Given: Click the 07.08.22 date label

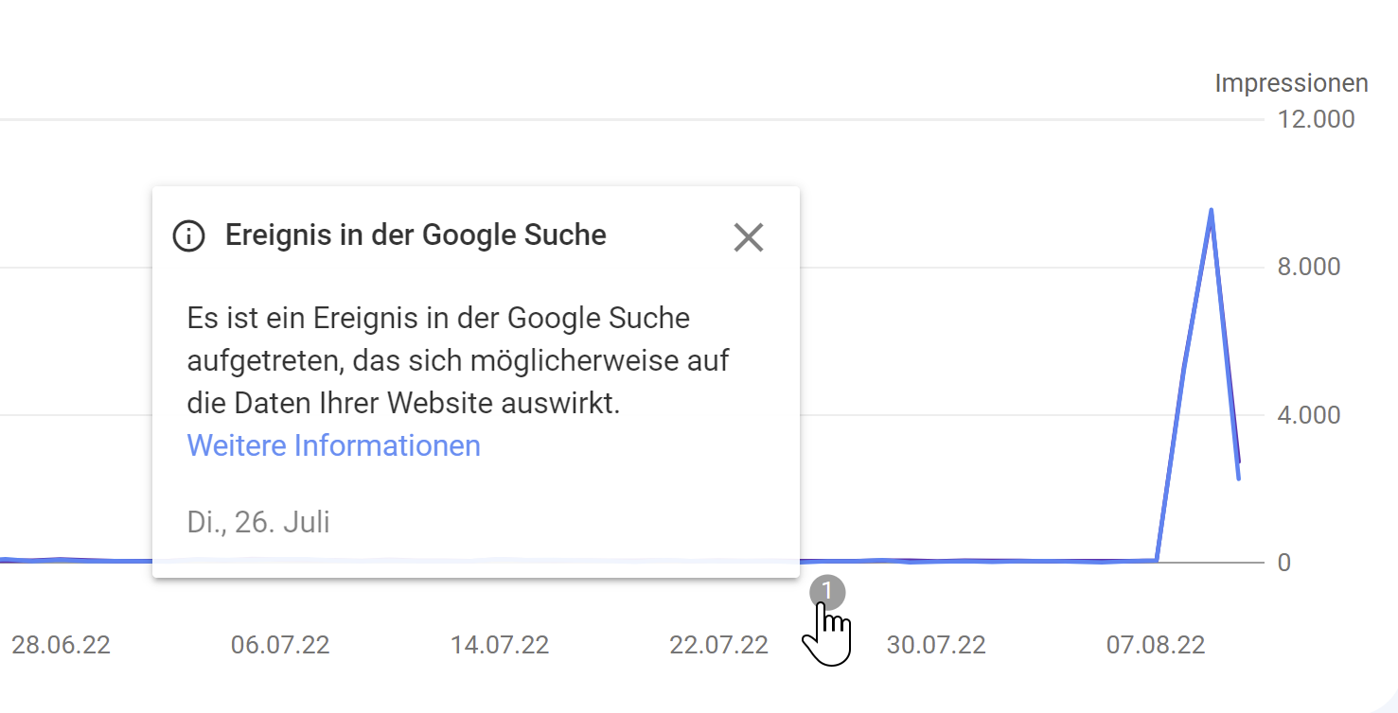Looking at the screenshot, I should (x=1156, y=644).
